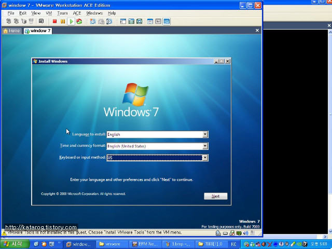Open the VM menu
Image resolution: width=332 pixels, height=249 pixels.
(x=49, y=13)
